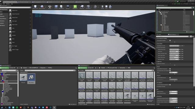Select Empty Pawn in Place Actors list
This screenshot has width=195, height=109.
[20, 18]
